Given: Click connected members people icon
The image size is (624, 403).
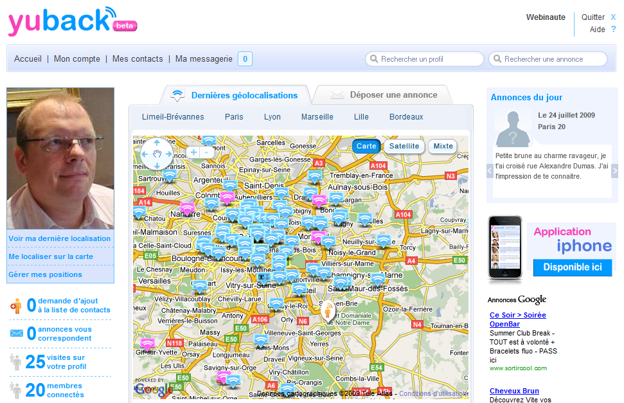Looking at the screenshot, I should [15, 390].
